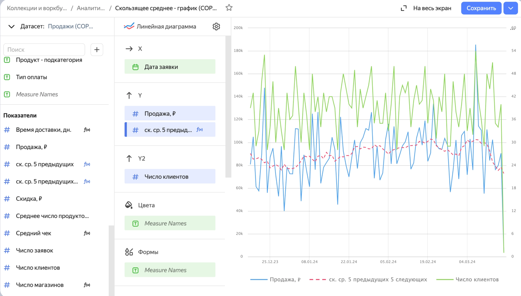Click the fullscreen expand icon
The width and height of the screenshot is (521, 296).
[404, 8]
